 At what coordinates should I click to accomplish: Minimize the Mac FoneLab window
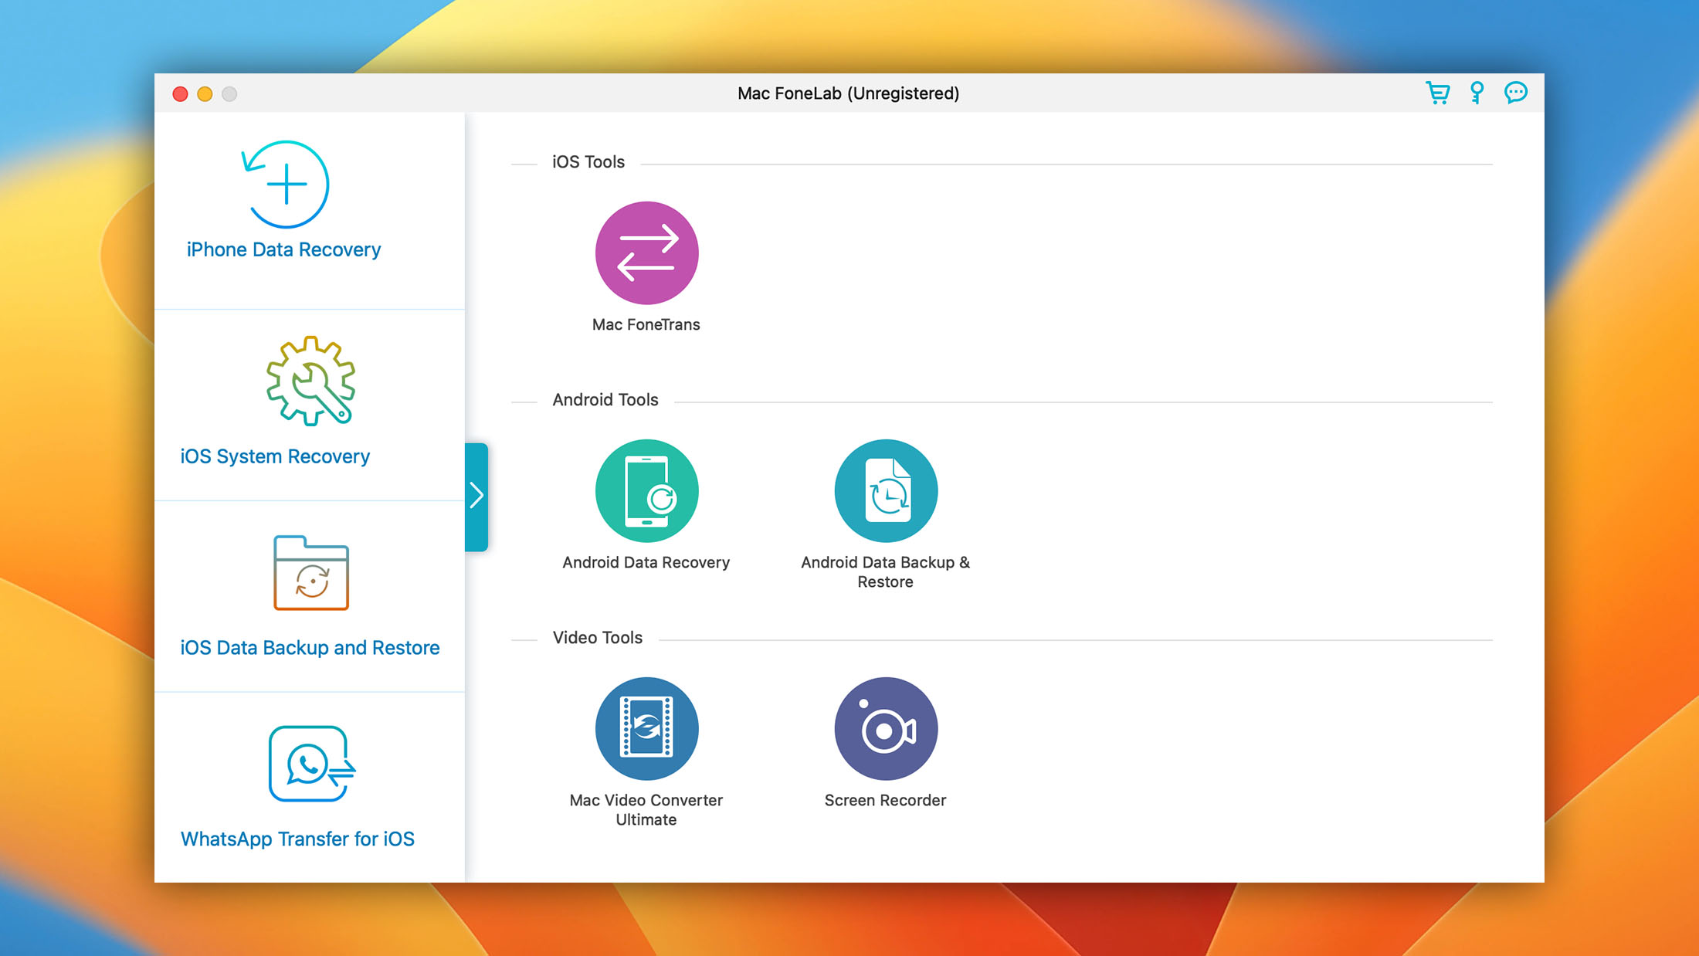click(205, 94)
